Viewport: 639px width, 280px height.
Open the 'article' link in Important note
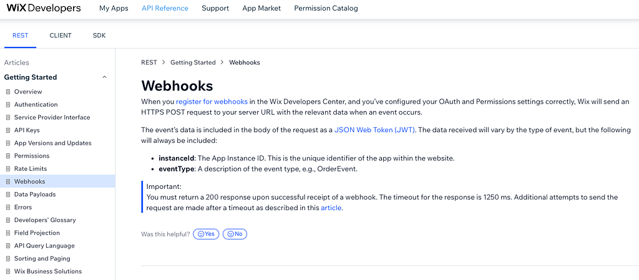(331, 208)
